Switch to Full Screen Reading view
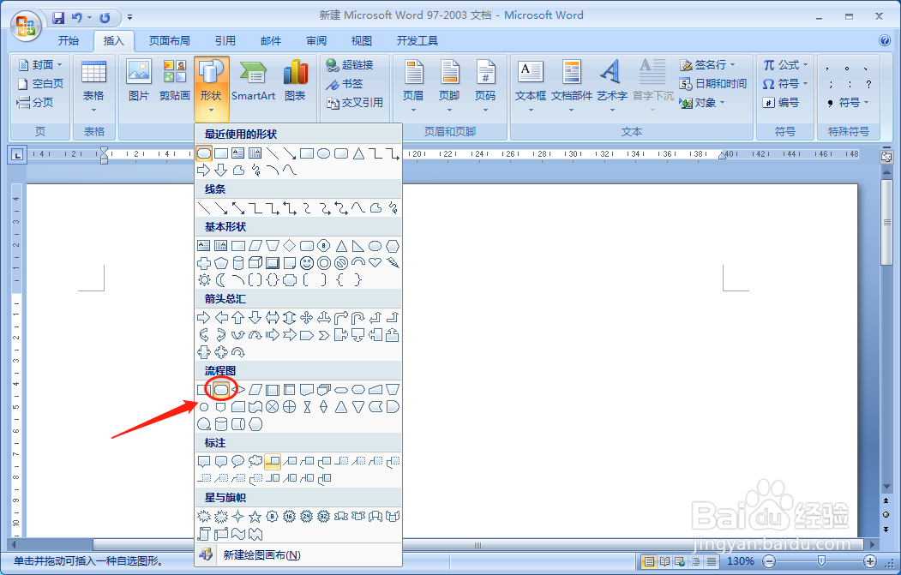 coord(665,561)
